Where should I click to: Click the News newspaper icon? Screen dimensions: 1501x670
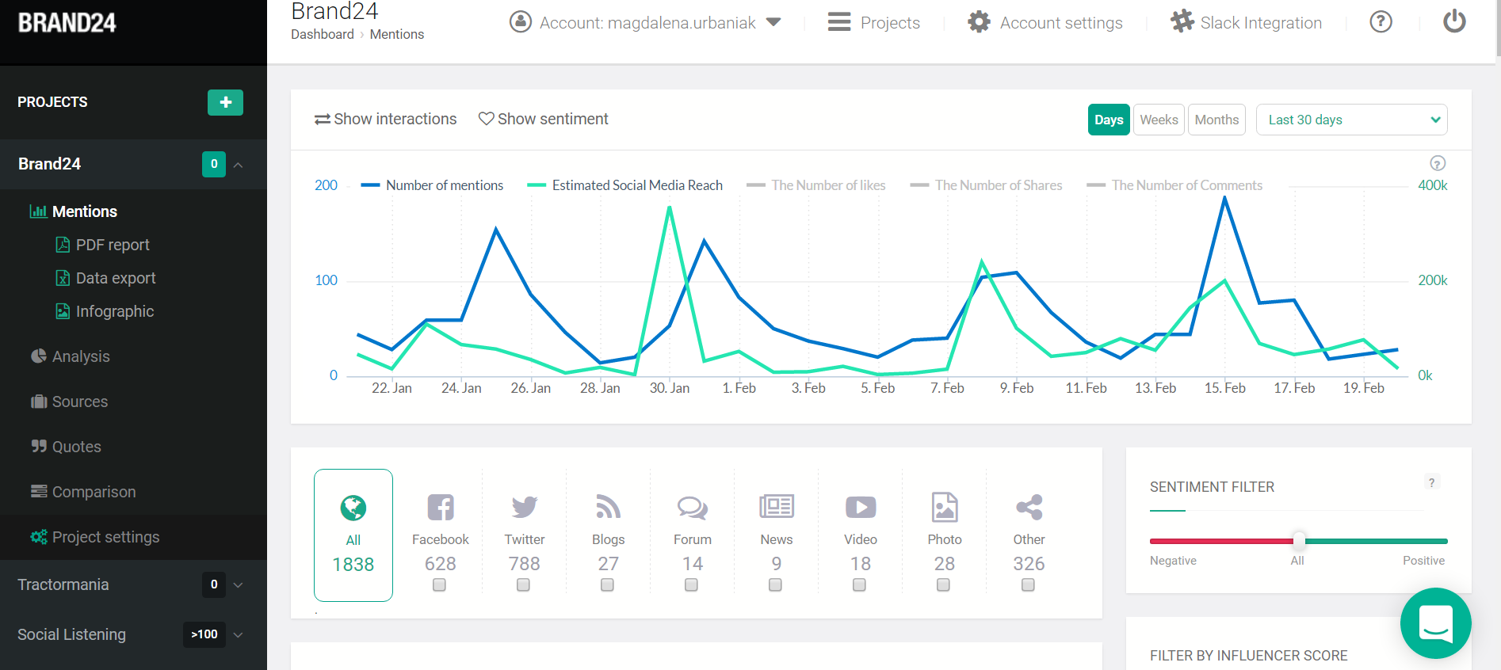click(777, 506)
